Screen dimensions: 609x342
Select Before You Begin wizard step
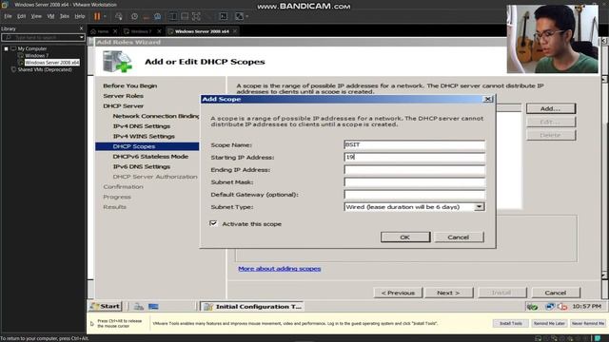pyautogui.click(x=130, y=85)
